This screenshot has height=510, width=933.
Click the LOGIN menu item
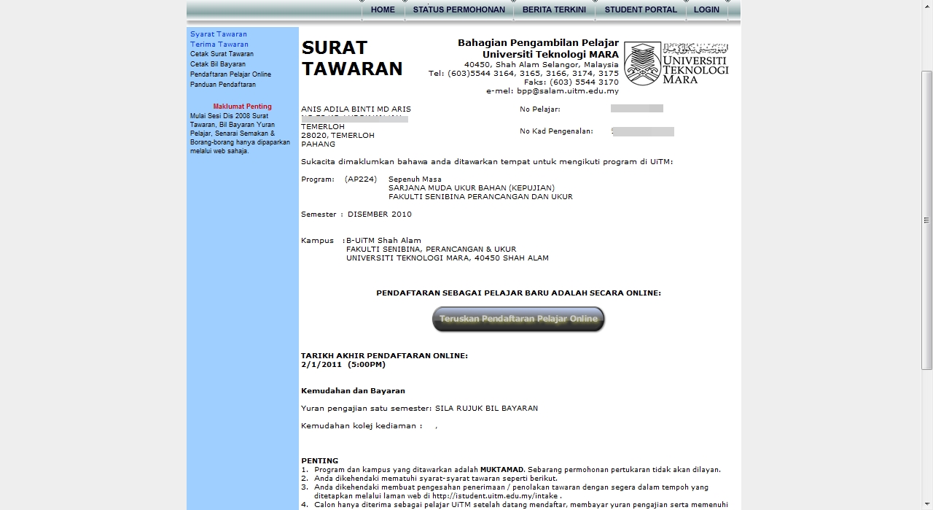click(x=706, y=9)
